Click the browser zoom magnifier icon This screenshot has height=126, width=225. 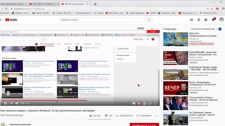207,9
